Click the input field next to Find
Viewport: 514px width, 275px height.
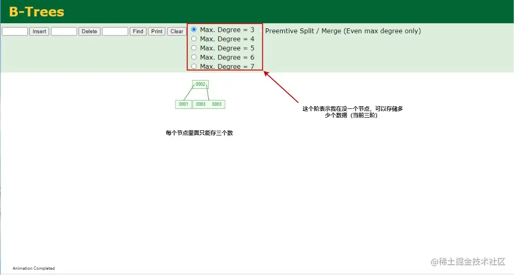point(114,31)
